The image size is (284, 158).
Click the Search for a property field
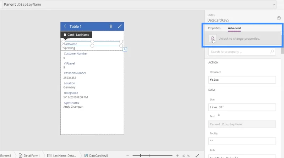coord(242,52)
